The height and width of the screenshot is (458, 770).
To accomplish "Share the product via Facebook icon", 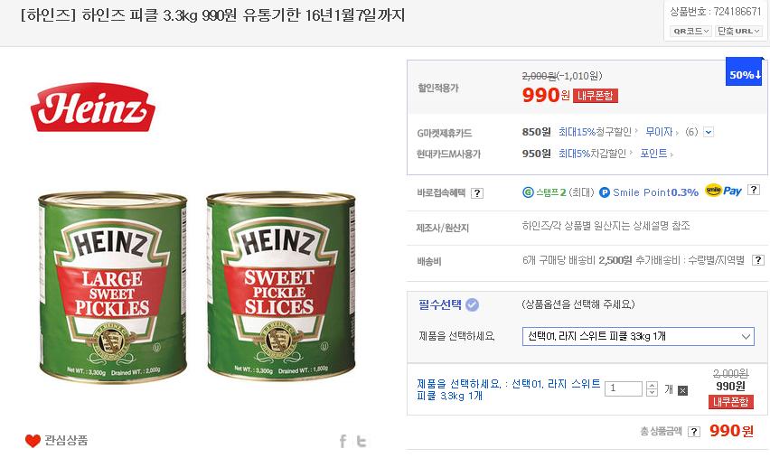I will (343, 441).
